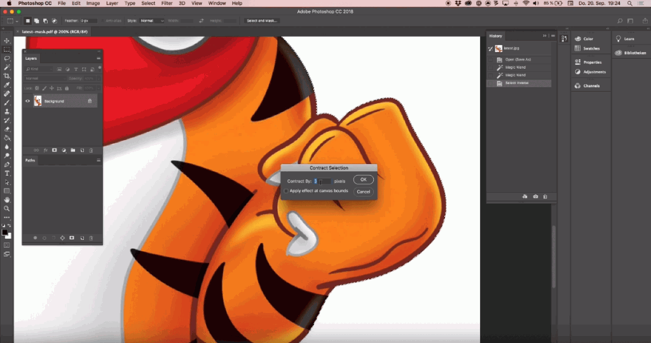The image size is (651, 343).
Task: Open the Layer menu
Action: click(112, 3)
